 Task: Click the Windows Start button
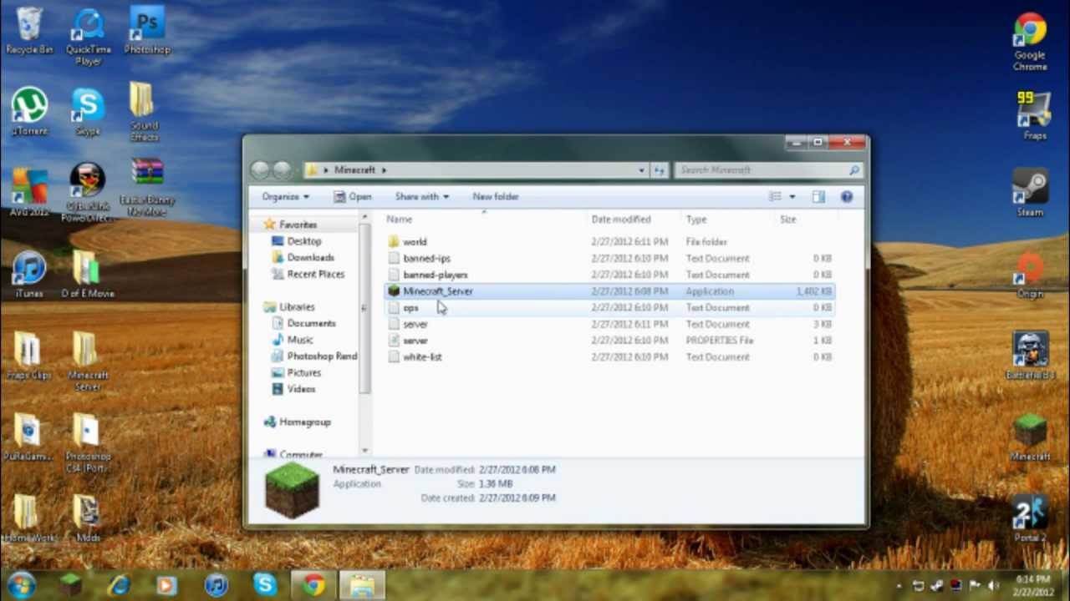[21, 584]
